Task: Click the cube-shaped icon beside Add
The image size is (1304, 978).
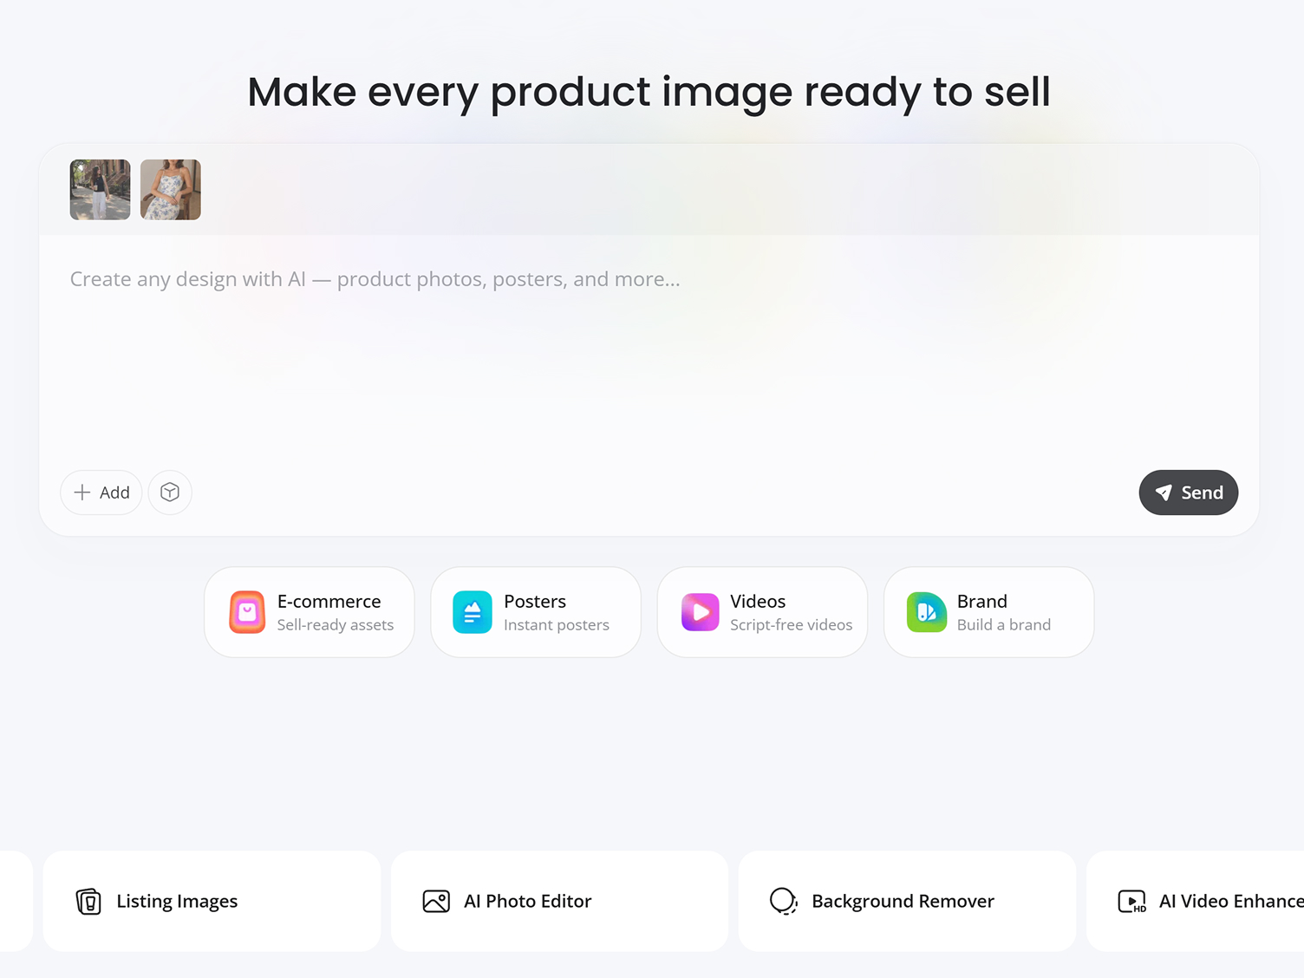Action: click(170, 492)
